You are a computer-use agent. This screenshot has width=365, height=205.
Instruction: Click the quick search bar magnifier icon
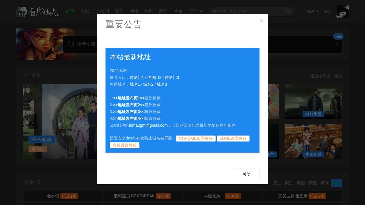(71, 44)
